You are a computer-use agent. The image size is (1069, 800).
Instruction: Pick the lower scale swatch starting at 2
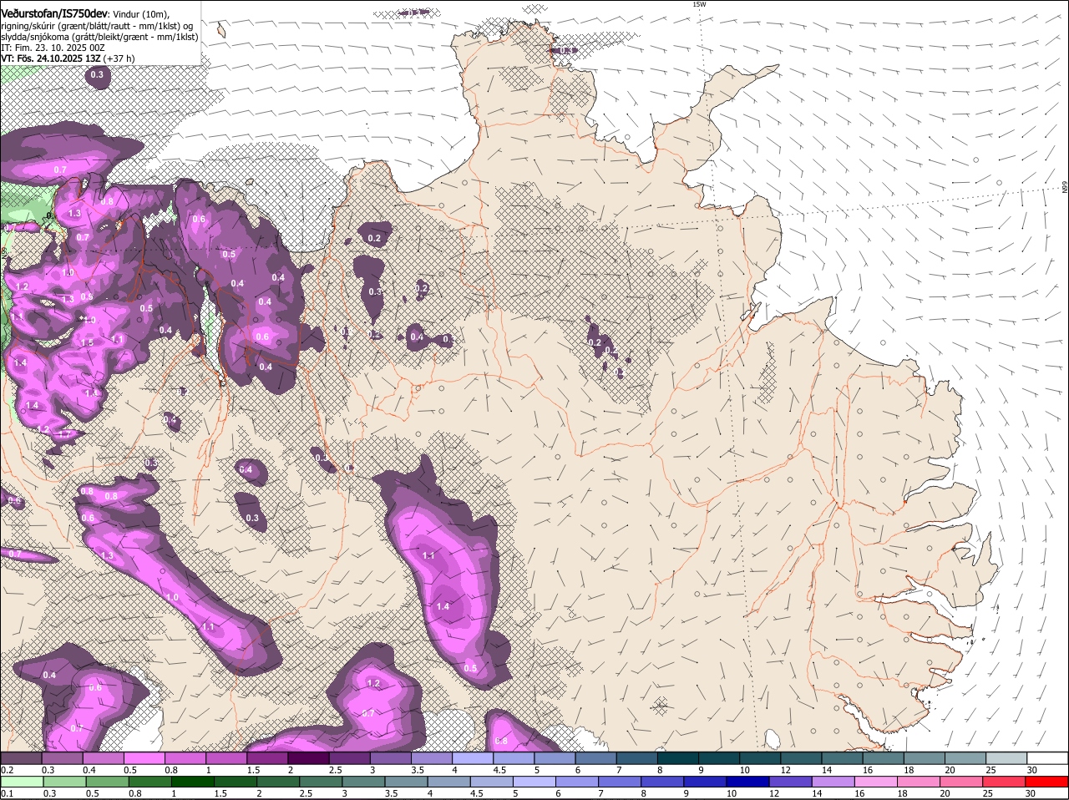pos(277,782)
